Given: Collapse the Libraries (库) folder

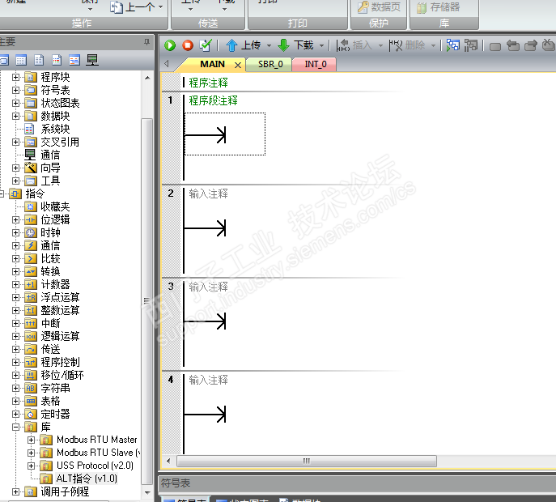Looking at the screenshot, I should pyautogui.click(x=15, y=428).
